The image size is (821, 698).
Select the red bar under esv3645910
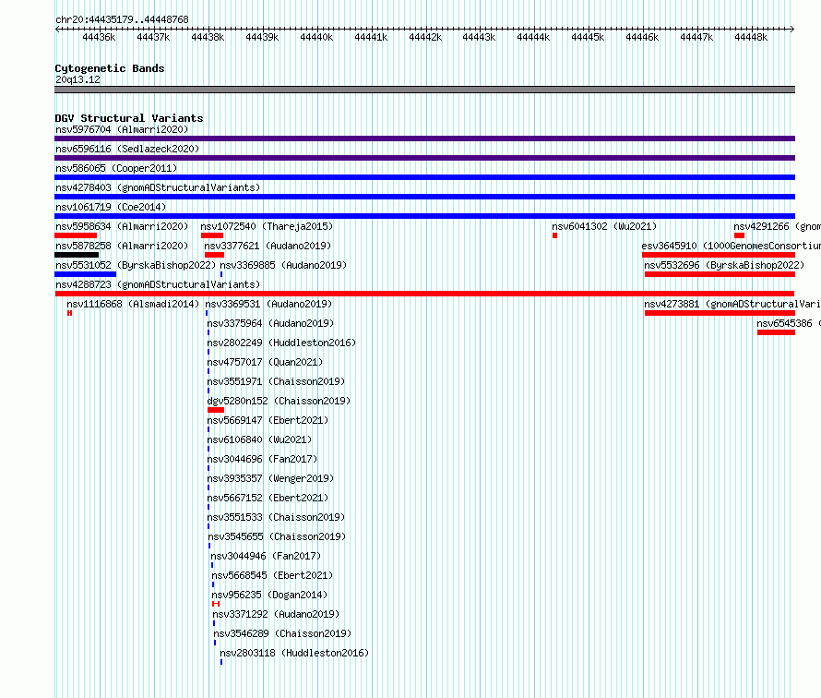719,255
